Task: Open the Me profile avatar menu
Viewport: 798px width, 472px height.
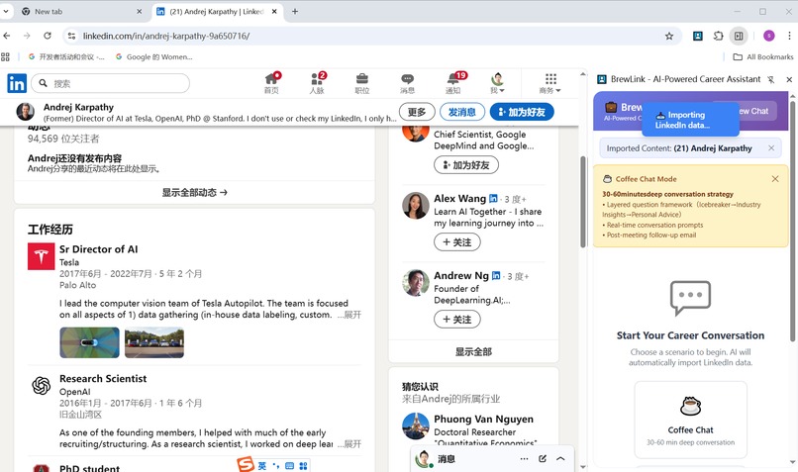Action: (x=497, y=83)
